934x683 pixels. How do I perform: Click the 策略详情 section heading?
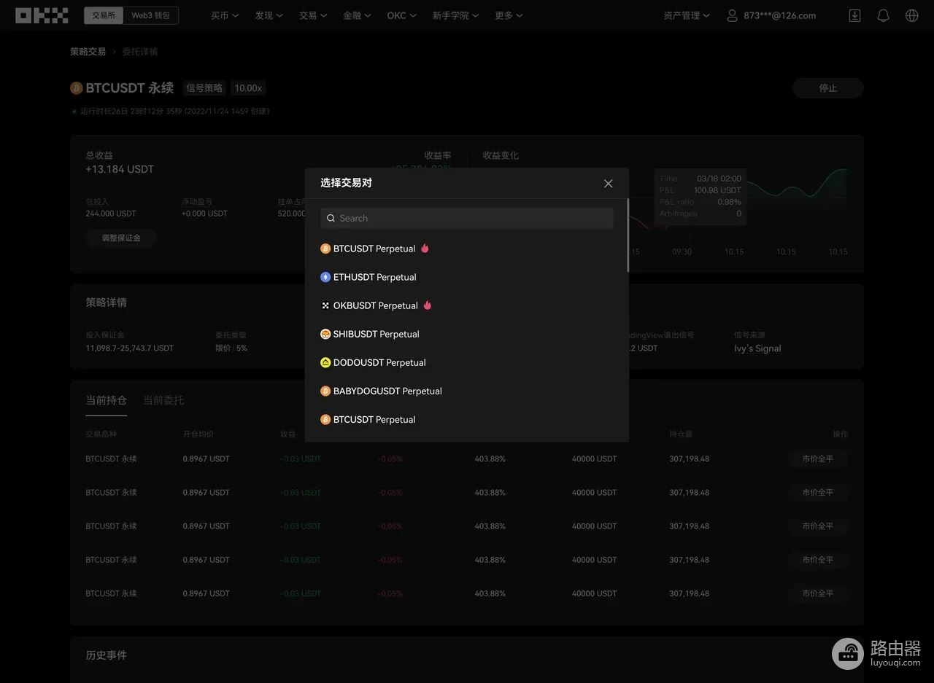106,303
